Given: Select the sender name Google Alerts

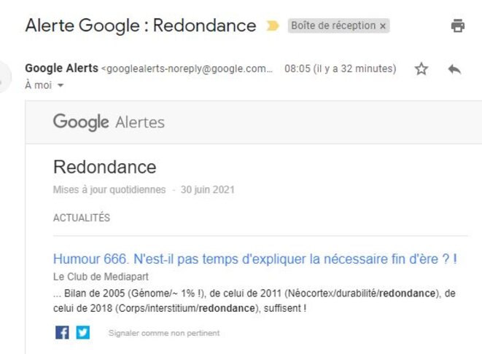Looking at the screenshot, I should tap(61, 68).
